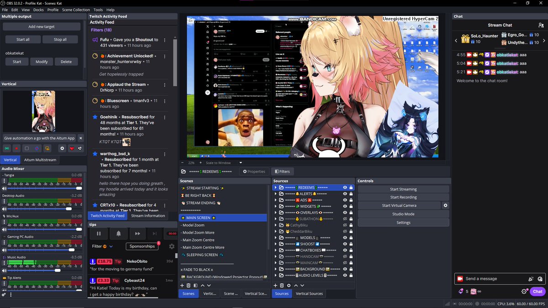548x308 pixels.
Task: Expand the SHOOST source group
Action: (275, 244)
